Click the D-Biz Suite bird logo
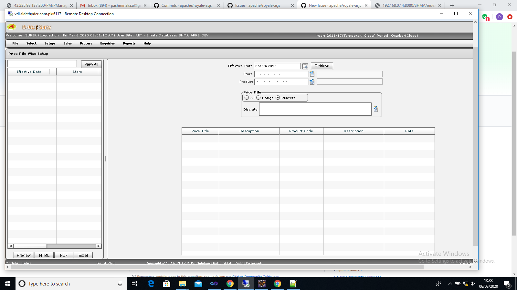Screen dimensions: 517x290 pos(12,27)
